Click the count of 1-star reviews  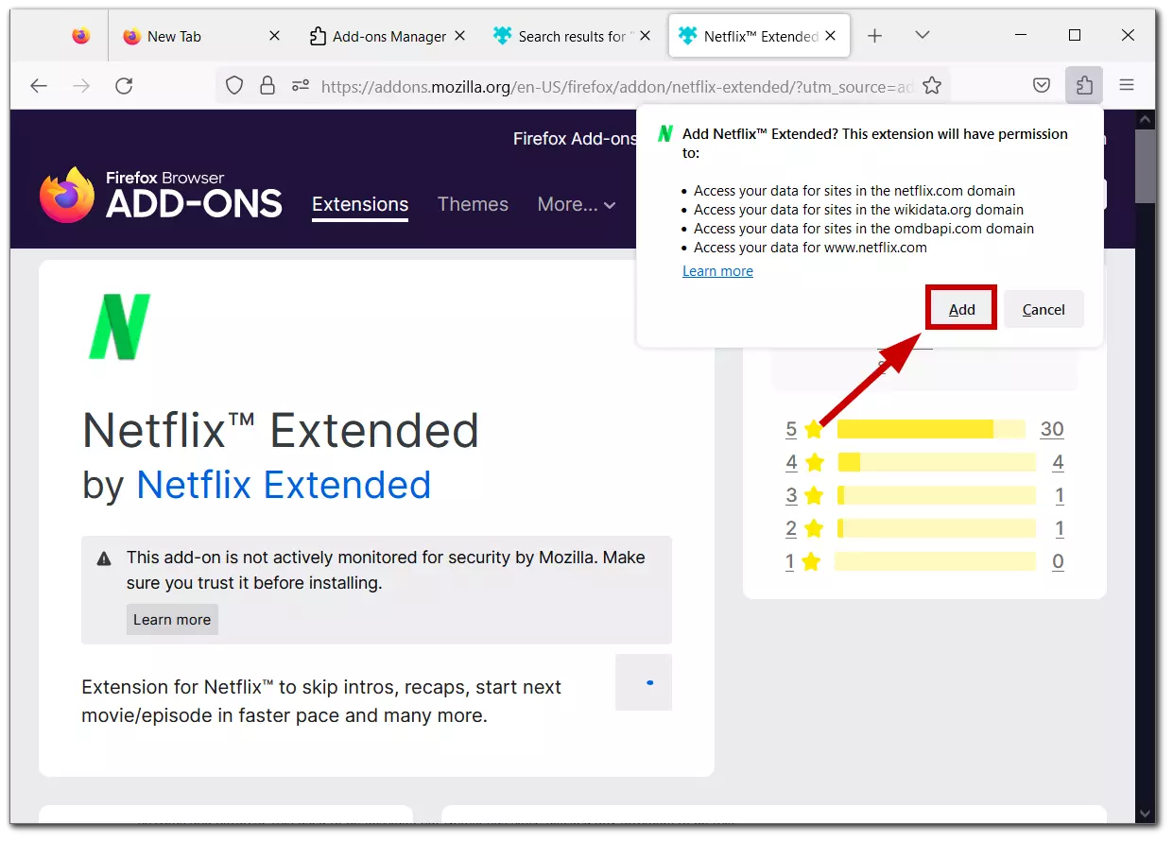coord(1058,561)
